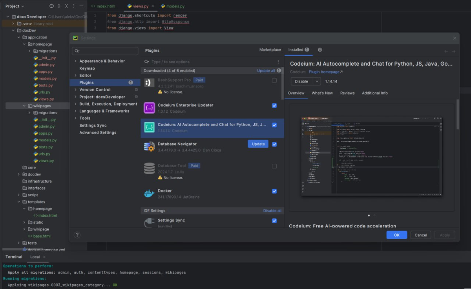Click the Disable all link
Viewport: 471px width, 289px height.
pos(272,211)
